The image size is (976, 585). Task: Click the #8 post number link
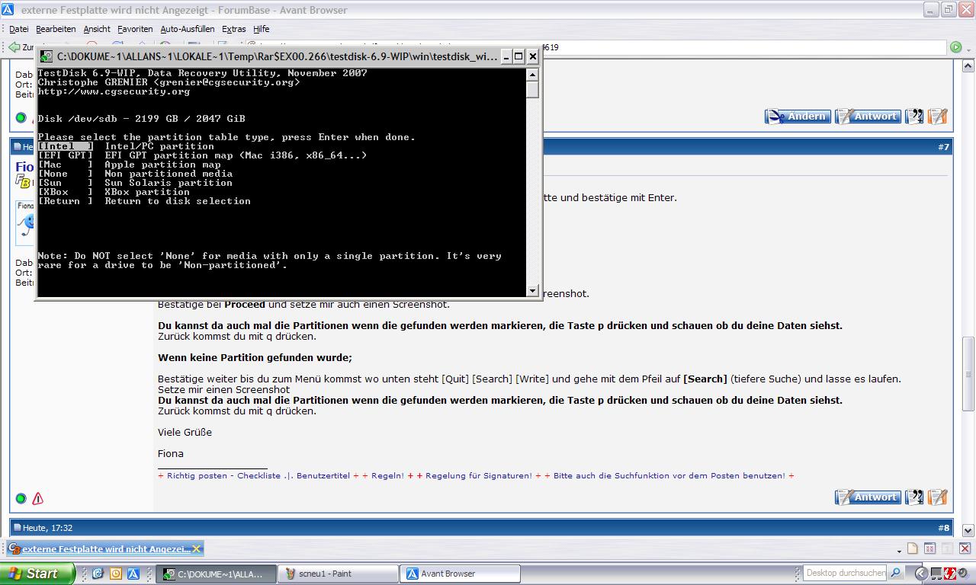(x=944, y=528)
